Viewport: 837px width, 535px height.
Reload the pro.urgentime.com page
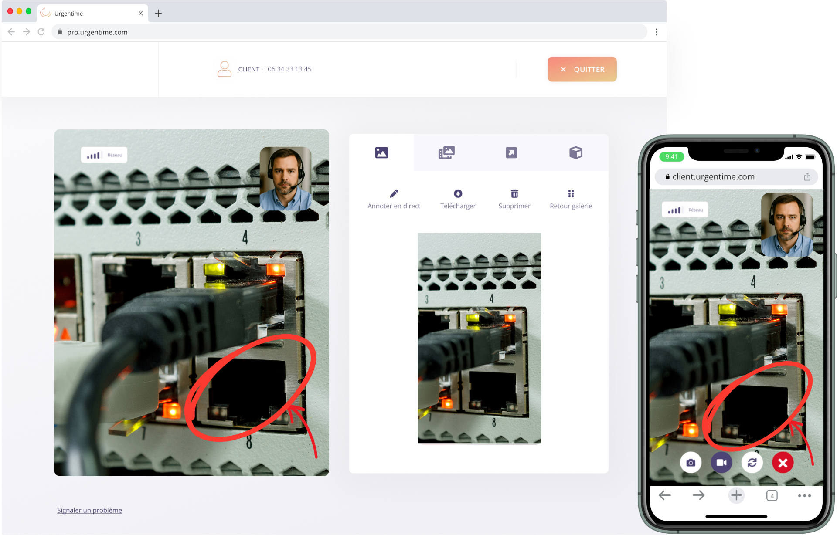(41, 32)
